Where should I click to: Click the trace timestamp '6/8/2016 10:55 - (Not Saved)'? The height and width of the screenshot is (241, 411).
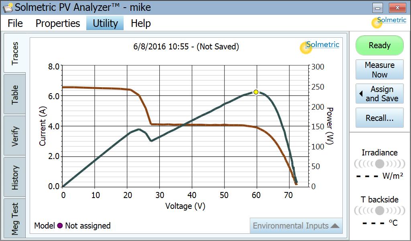click(x=186, y=47)
